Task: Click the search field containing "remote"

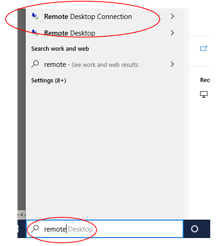Action: click(x=105, y=229)
